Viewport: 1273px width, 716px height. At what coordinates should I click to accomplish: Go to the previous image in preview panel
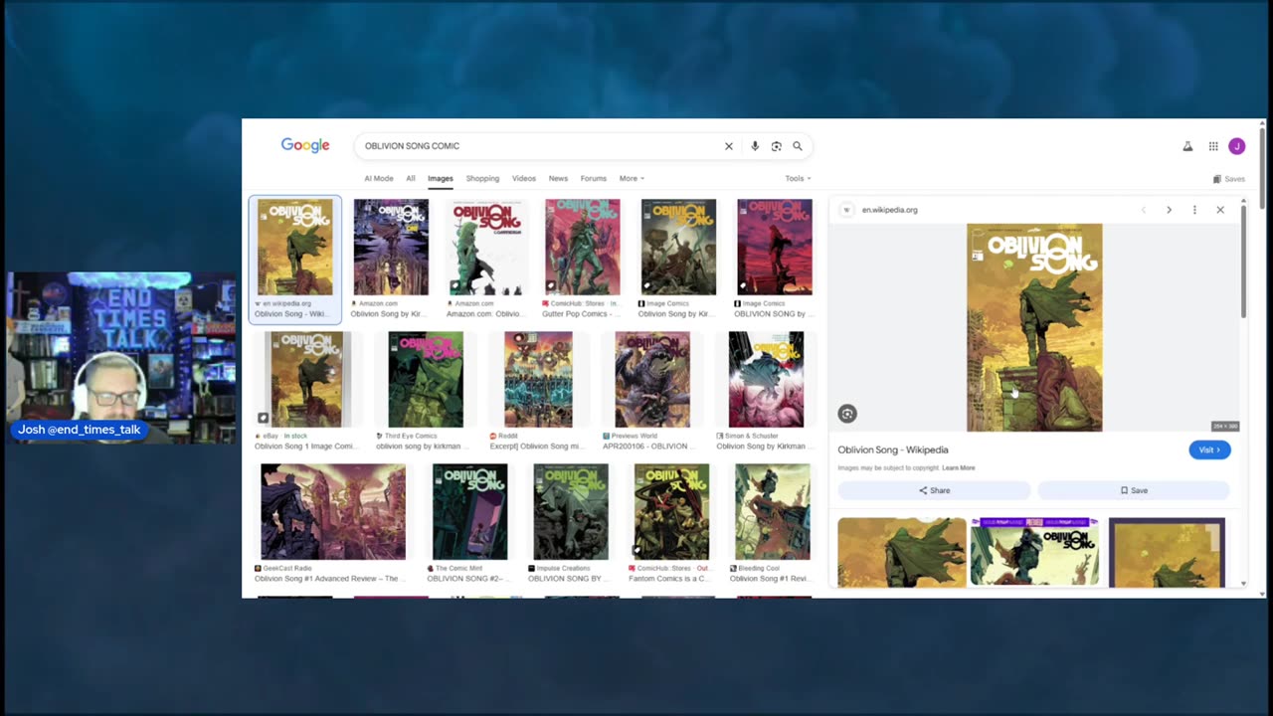tap(1143, 210)
